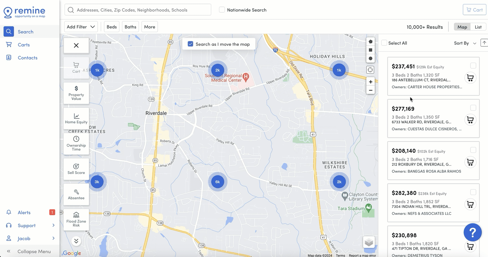Click Collapse Menu
The height and width of the screenshot is (257, 488).
tap(30, 251)
